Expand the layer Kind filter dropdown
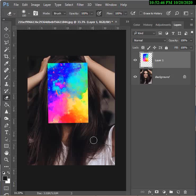The image size is (196, 196). [144, 33]
